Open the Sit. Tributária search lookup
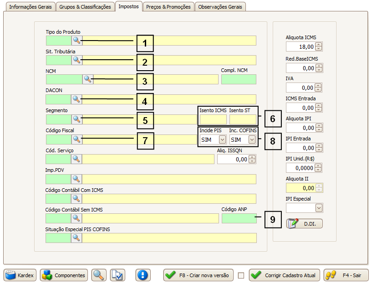This screenshot has height=284, width=372. click(76, 60)
